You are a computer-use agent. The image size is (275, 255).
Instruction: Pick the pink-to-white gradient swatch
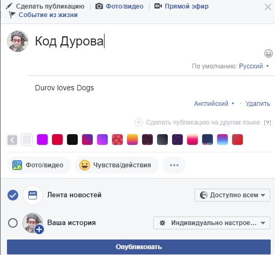click(x=192, y=140)
